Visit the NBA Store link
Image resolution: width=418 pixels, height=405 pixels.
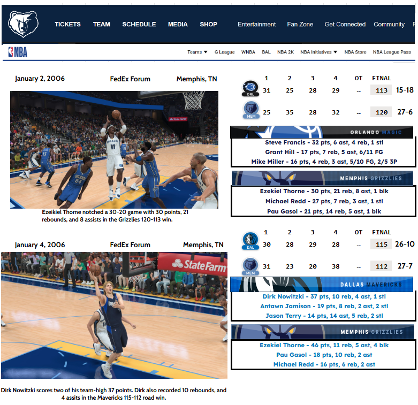click(x=355, y=52)
